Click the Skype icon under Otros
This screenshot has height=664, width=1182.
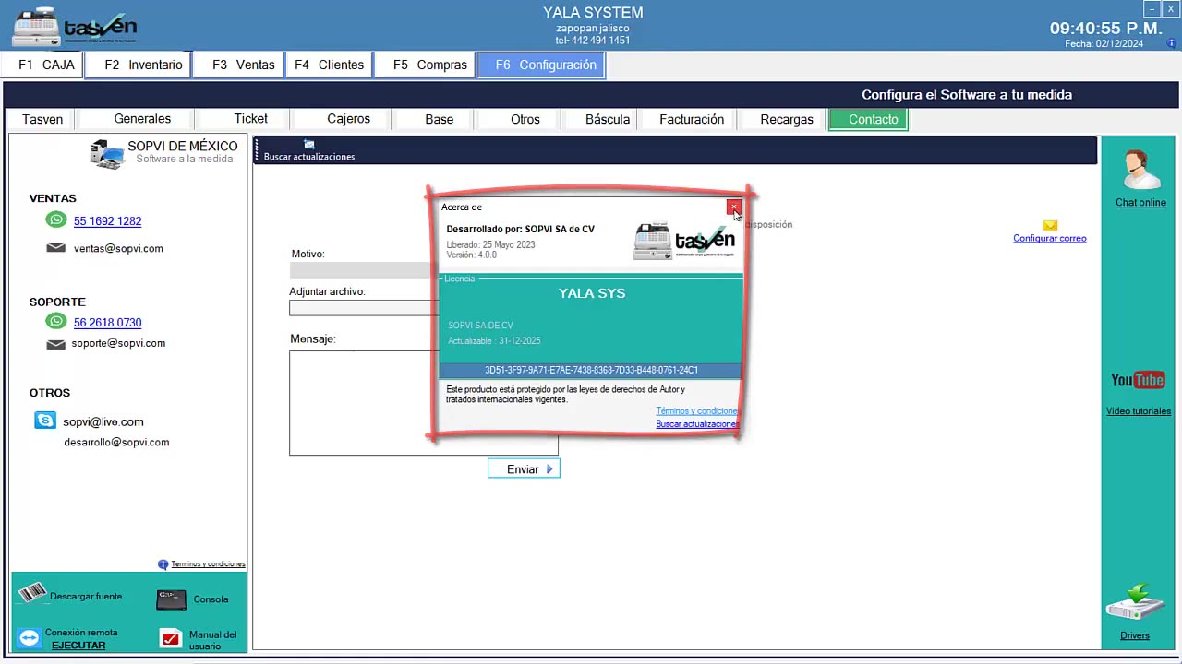pyautogui.click(x=45, y=421)
